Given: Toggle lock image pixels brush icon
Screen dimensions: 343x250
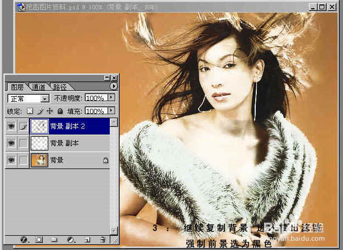Looking at the screenshot, I should (x=40, y=112).
